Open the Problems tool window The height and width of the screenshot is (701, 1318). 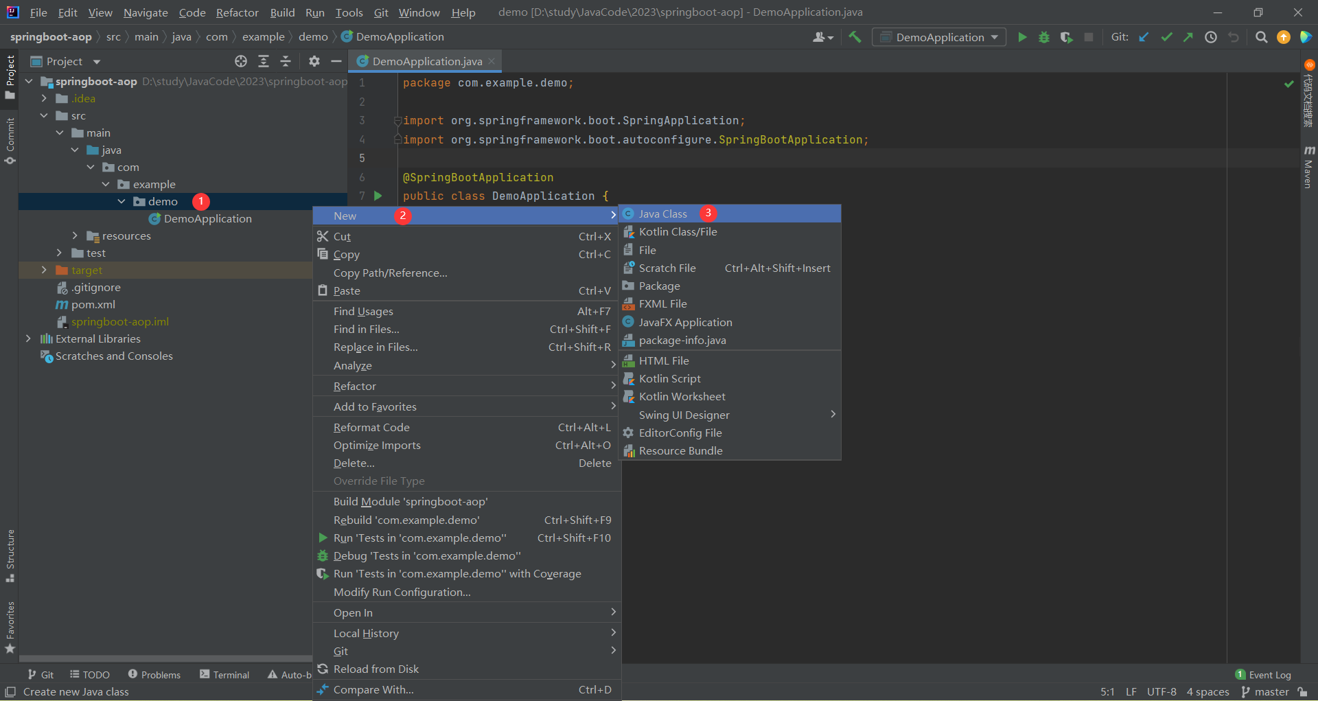[154, 675]
